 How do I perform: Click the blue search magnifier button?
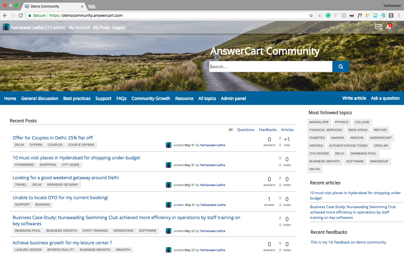[341, 66]
